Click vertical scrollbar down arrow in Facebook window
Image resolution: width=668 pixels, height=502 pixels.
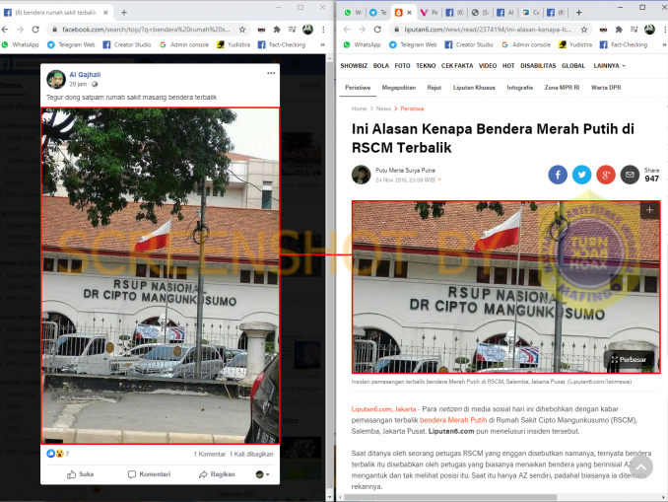[330, 497]
